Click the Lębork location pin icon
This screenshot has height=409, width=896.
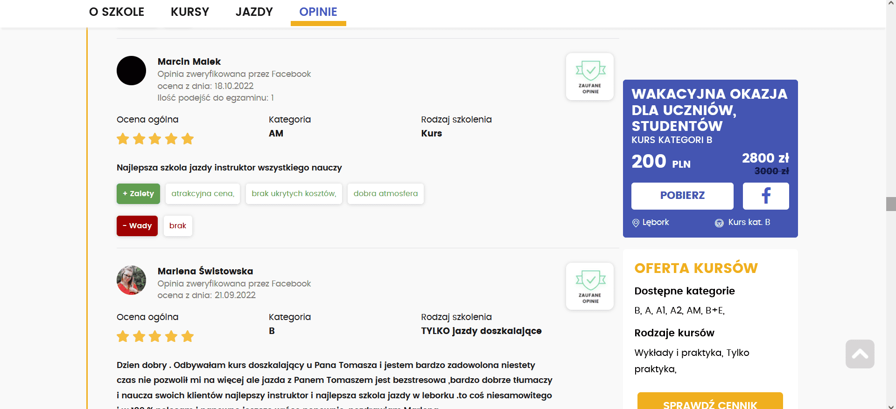(x=636, y=223)
